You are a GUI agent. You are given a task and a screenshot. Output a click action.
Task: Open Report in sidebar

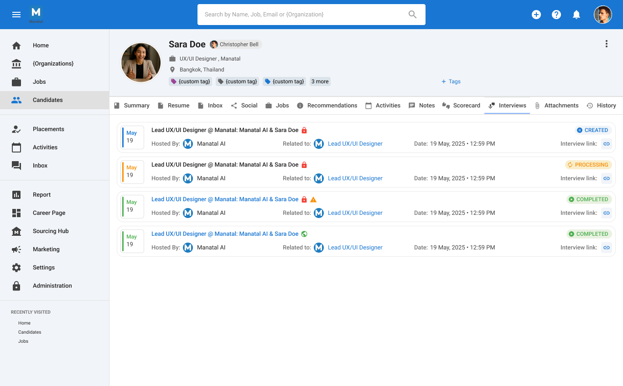[x=55, y=195]
